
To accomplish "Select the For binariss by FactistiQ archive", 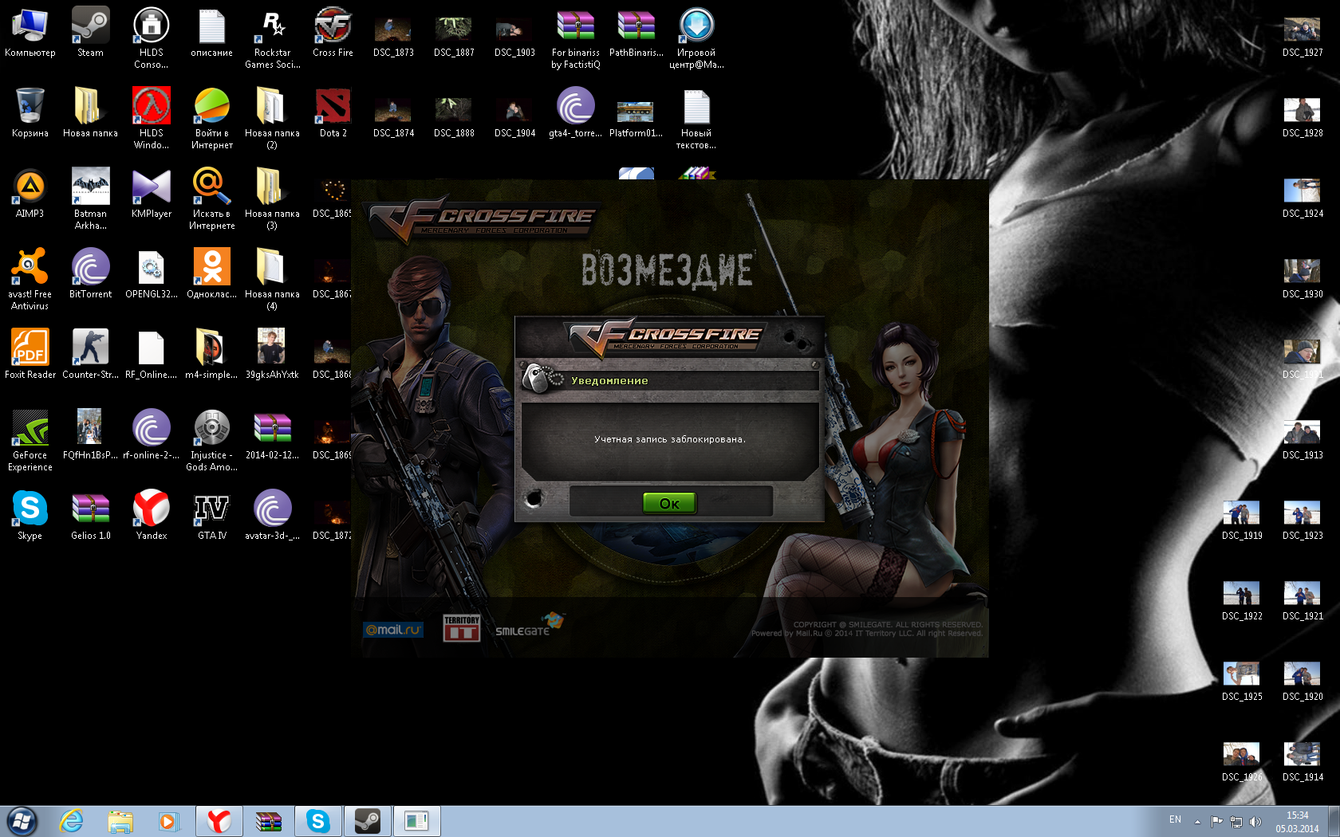I will click(575, 38).
